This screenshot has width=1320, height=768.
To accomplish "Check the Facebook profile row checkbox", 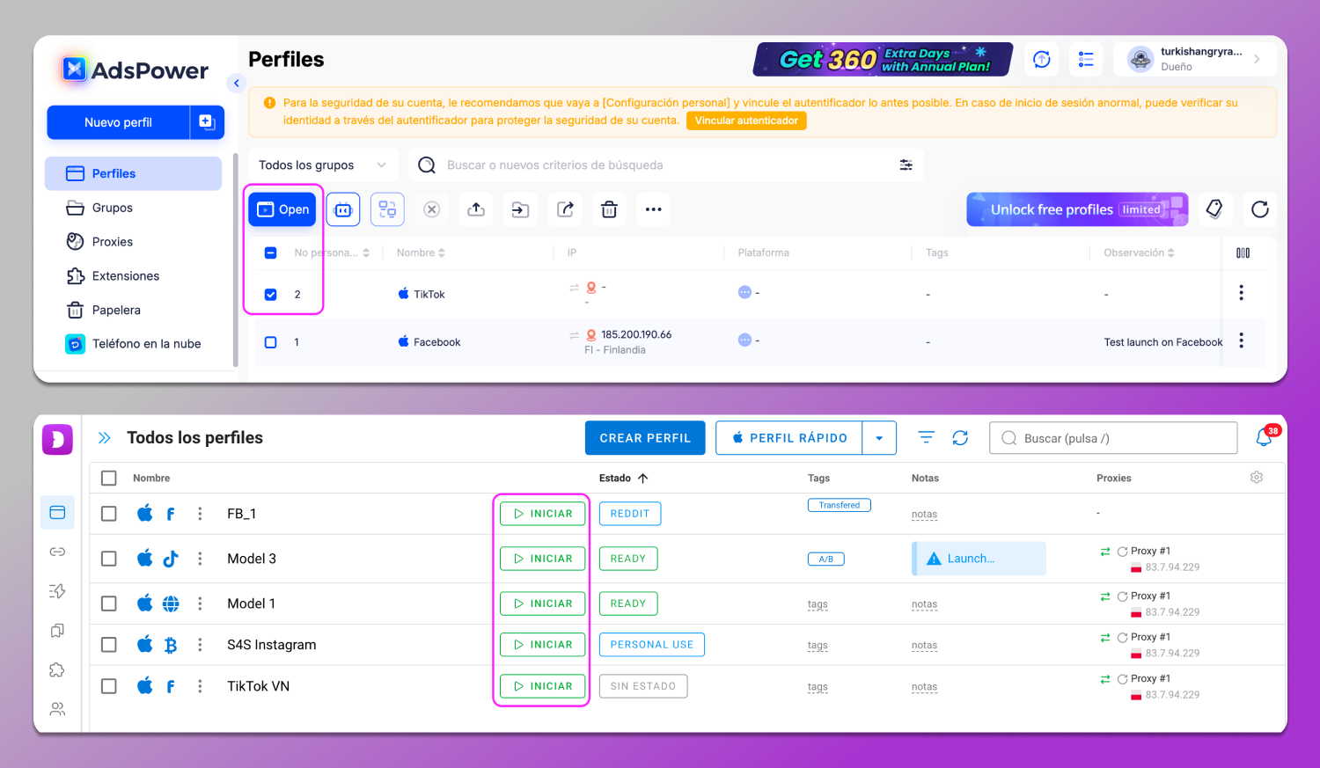I will (271, 342).
